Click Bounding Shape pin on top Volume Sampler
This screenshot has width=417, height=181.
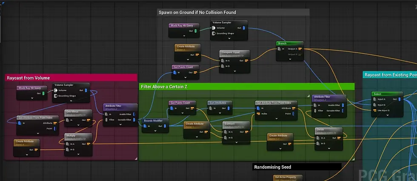point(214,33)
